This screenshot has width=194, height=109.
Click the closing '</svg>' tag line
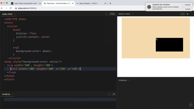click(12, 72)
